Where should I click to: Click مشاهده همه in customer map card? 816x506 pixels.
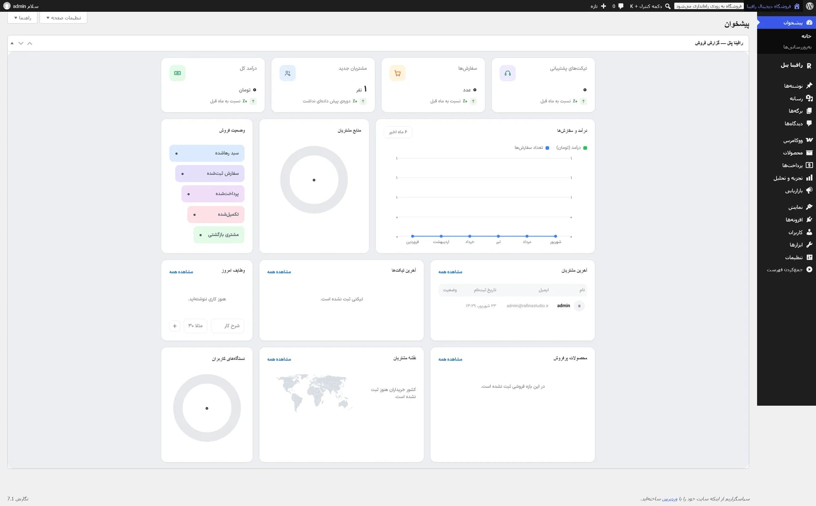click(279, 359)
